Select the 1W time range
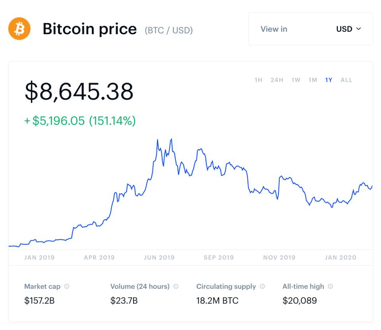This screenshot has height=330, width=381. [x=295, y=80]
